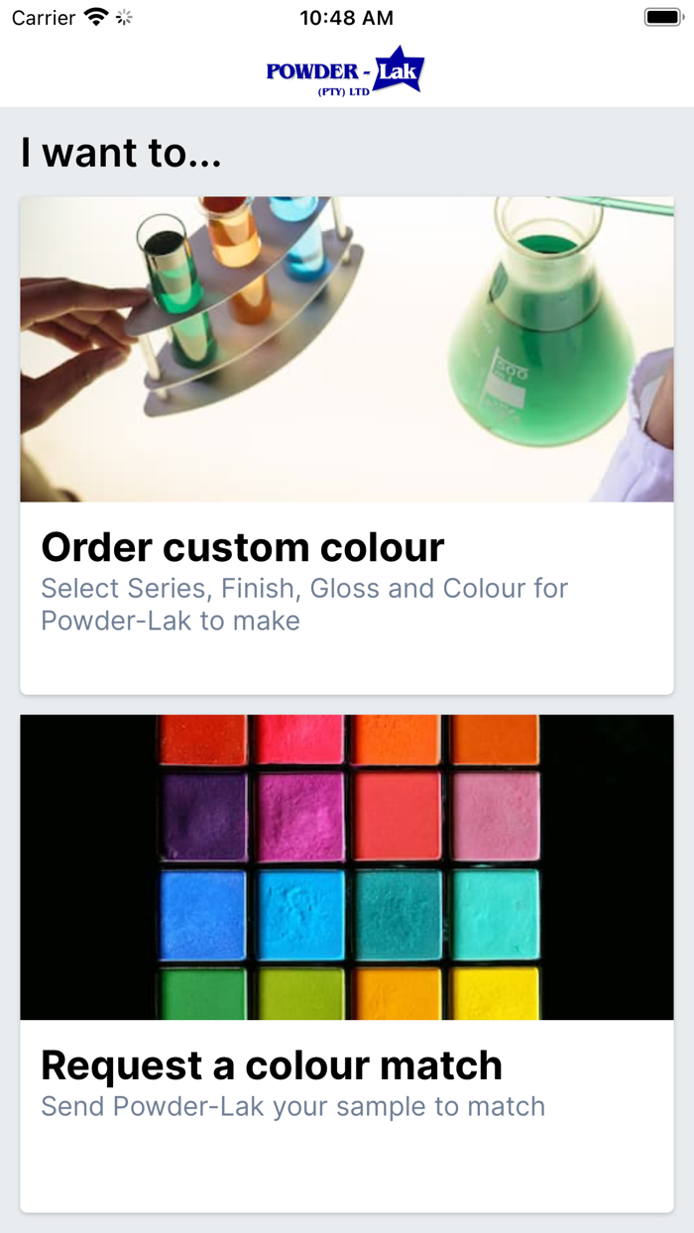Tap the time display in the status bar

tap(346, 17)
